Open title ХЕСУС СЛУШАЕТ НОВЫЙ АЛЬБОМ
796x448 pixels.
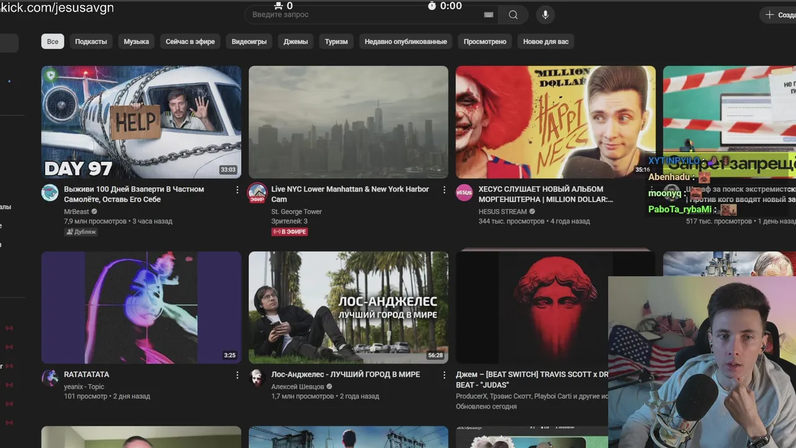click(546, 194)
